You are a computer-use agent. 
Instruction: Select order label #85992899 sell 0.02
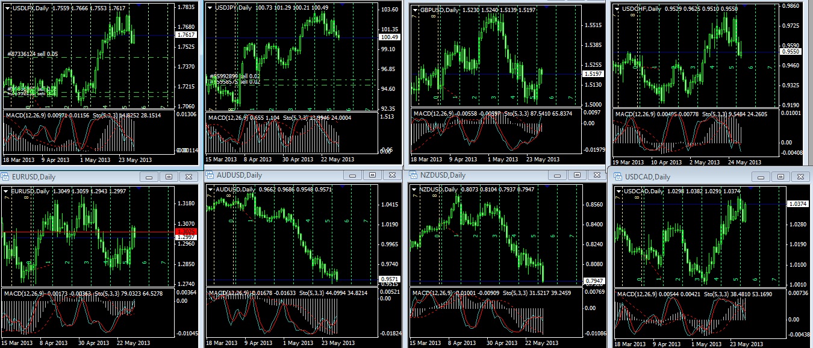(235, 76)
